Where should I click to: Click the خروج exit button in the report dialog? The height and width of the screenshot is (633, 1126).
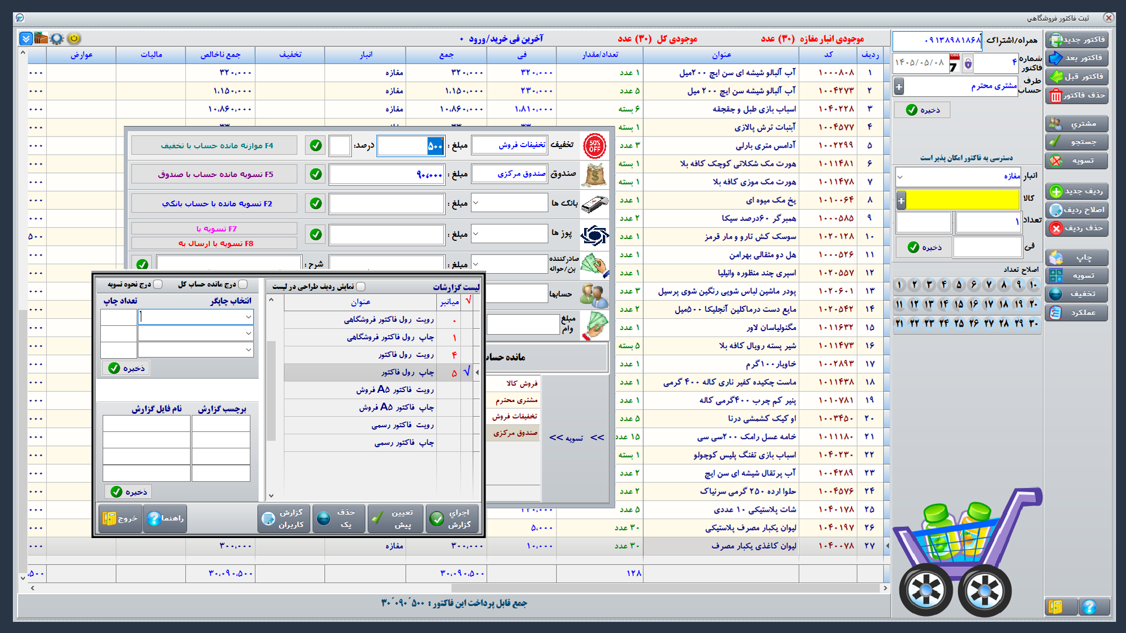tap(120, 518)
